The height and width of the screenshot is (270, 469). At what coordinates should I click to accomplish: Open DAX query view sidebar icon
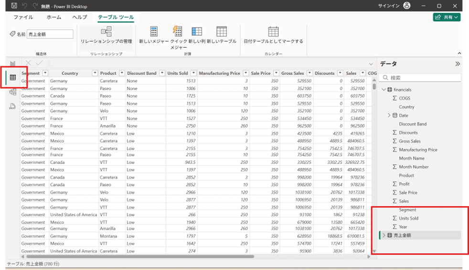[12, 106]
